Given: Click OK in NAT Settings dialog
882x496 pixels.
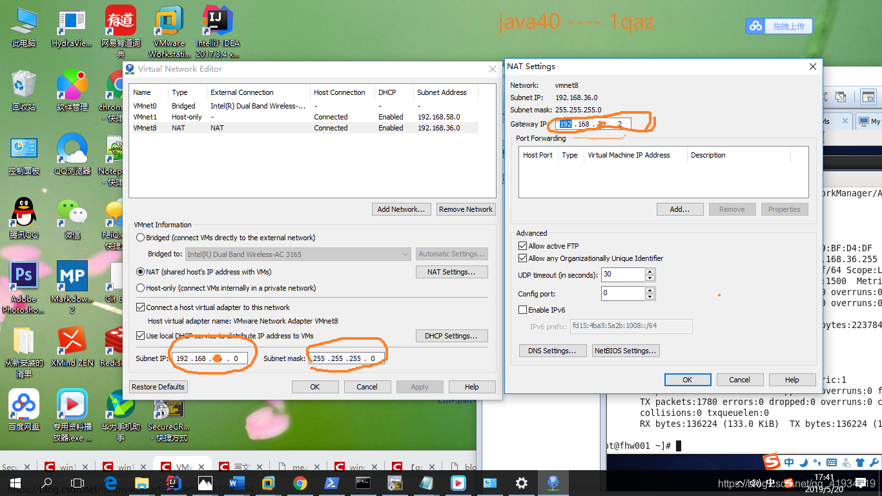Looking at the screenshot, I should pos(688,380).
